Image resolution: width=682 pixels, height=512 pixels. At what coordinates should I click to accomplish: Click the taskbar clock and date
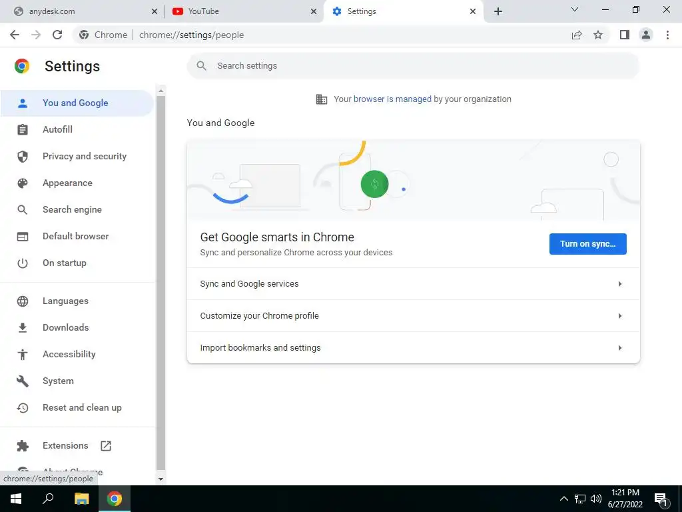(x=625, y=499)
